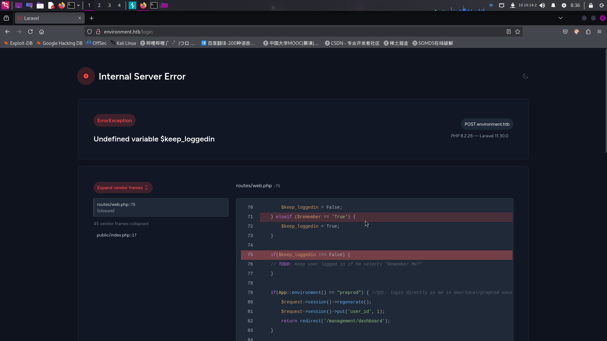Reload the current page
The image size is (607, 341).
[30, 32]
